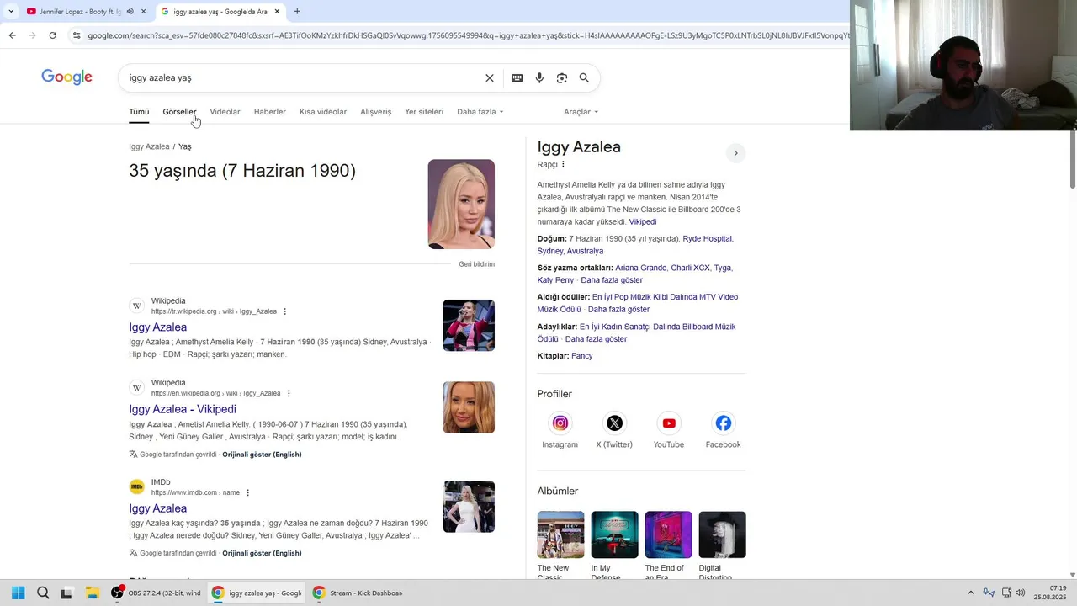Image resolution: width=1077 pixels, height=606 pixels.
Task: Search by image with camera lens icon
Action: click(x=562, y=78)
